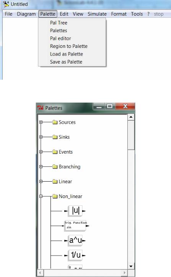
Task: Click the Tk feather icon in Palettes title
Action: tap(41, 108)
